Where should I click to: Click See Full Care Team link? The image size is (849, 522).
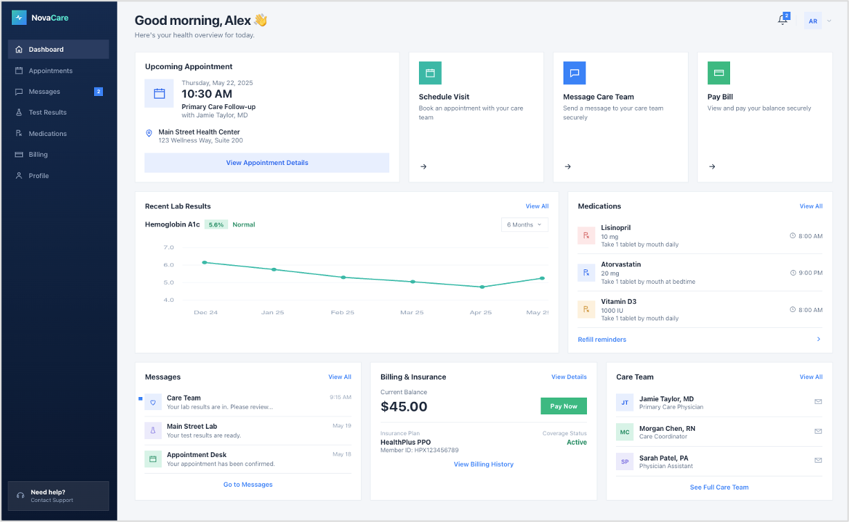719,487
